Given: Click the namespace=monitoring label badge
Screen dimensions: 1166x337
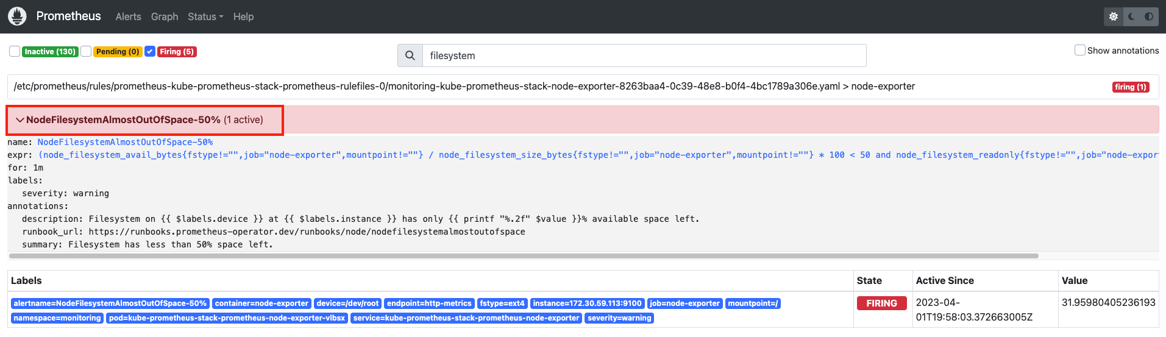Looking at the screenshot, I should pyautogui.click(x=57, y=318).
